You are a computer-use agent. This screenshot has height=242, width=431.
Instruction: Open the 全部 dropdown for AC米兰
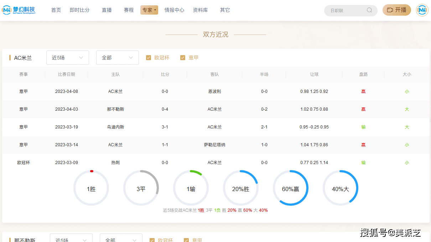117,57
